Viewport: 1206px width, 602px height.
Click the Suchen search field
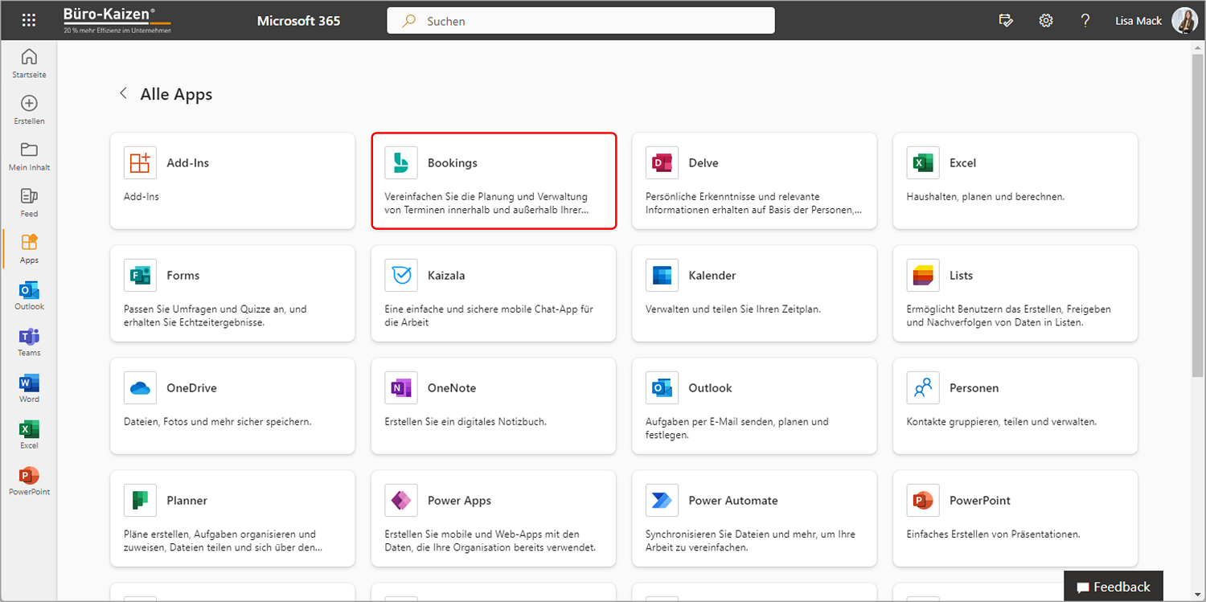[580, 21]
